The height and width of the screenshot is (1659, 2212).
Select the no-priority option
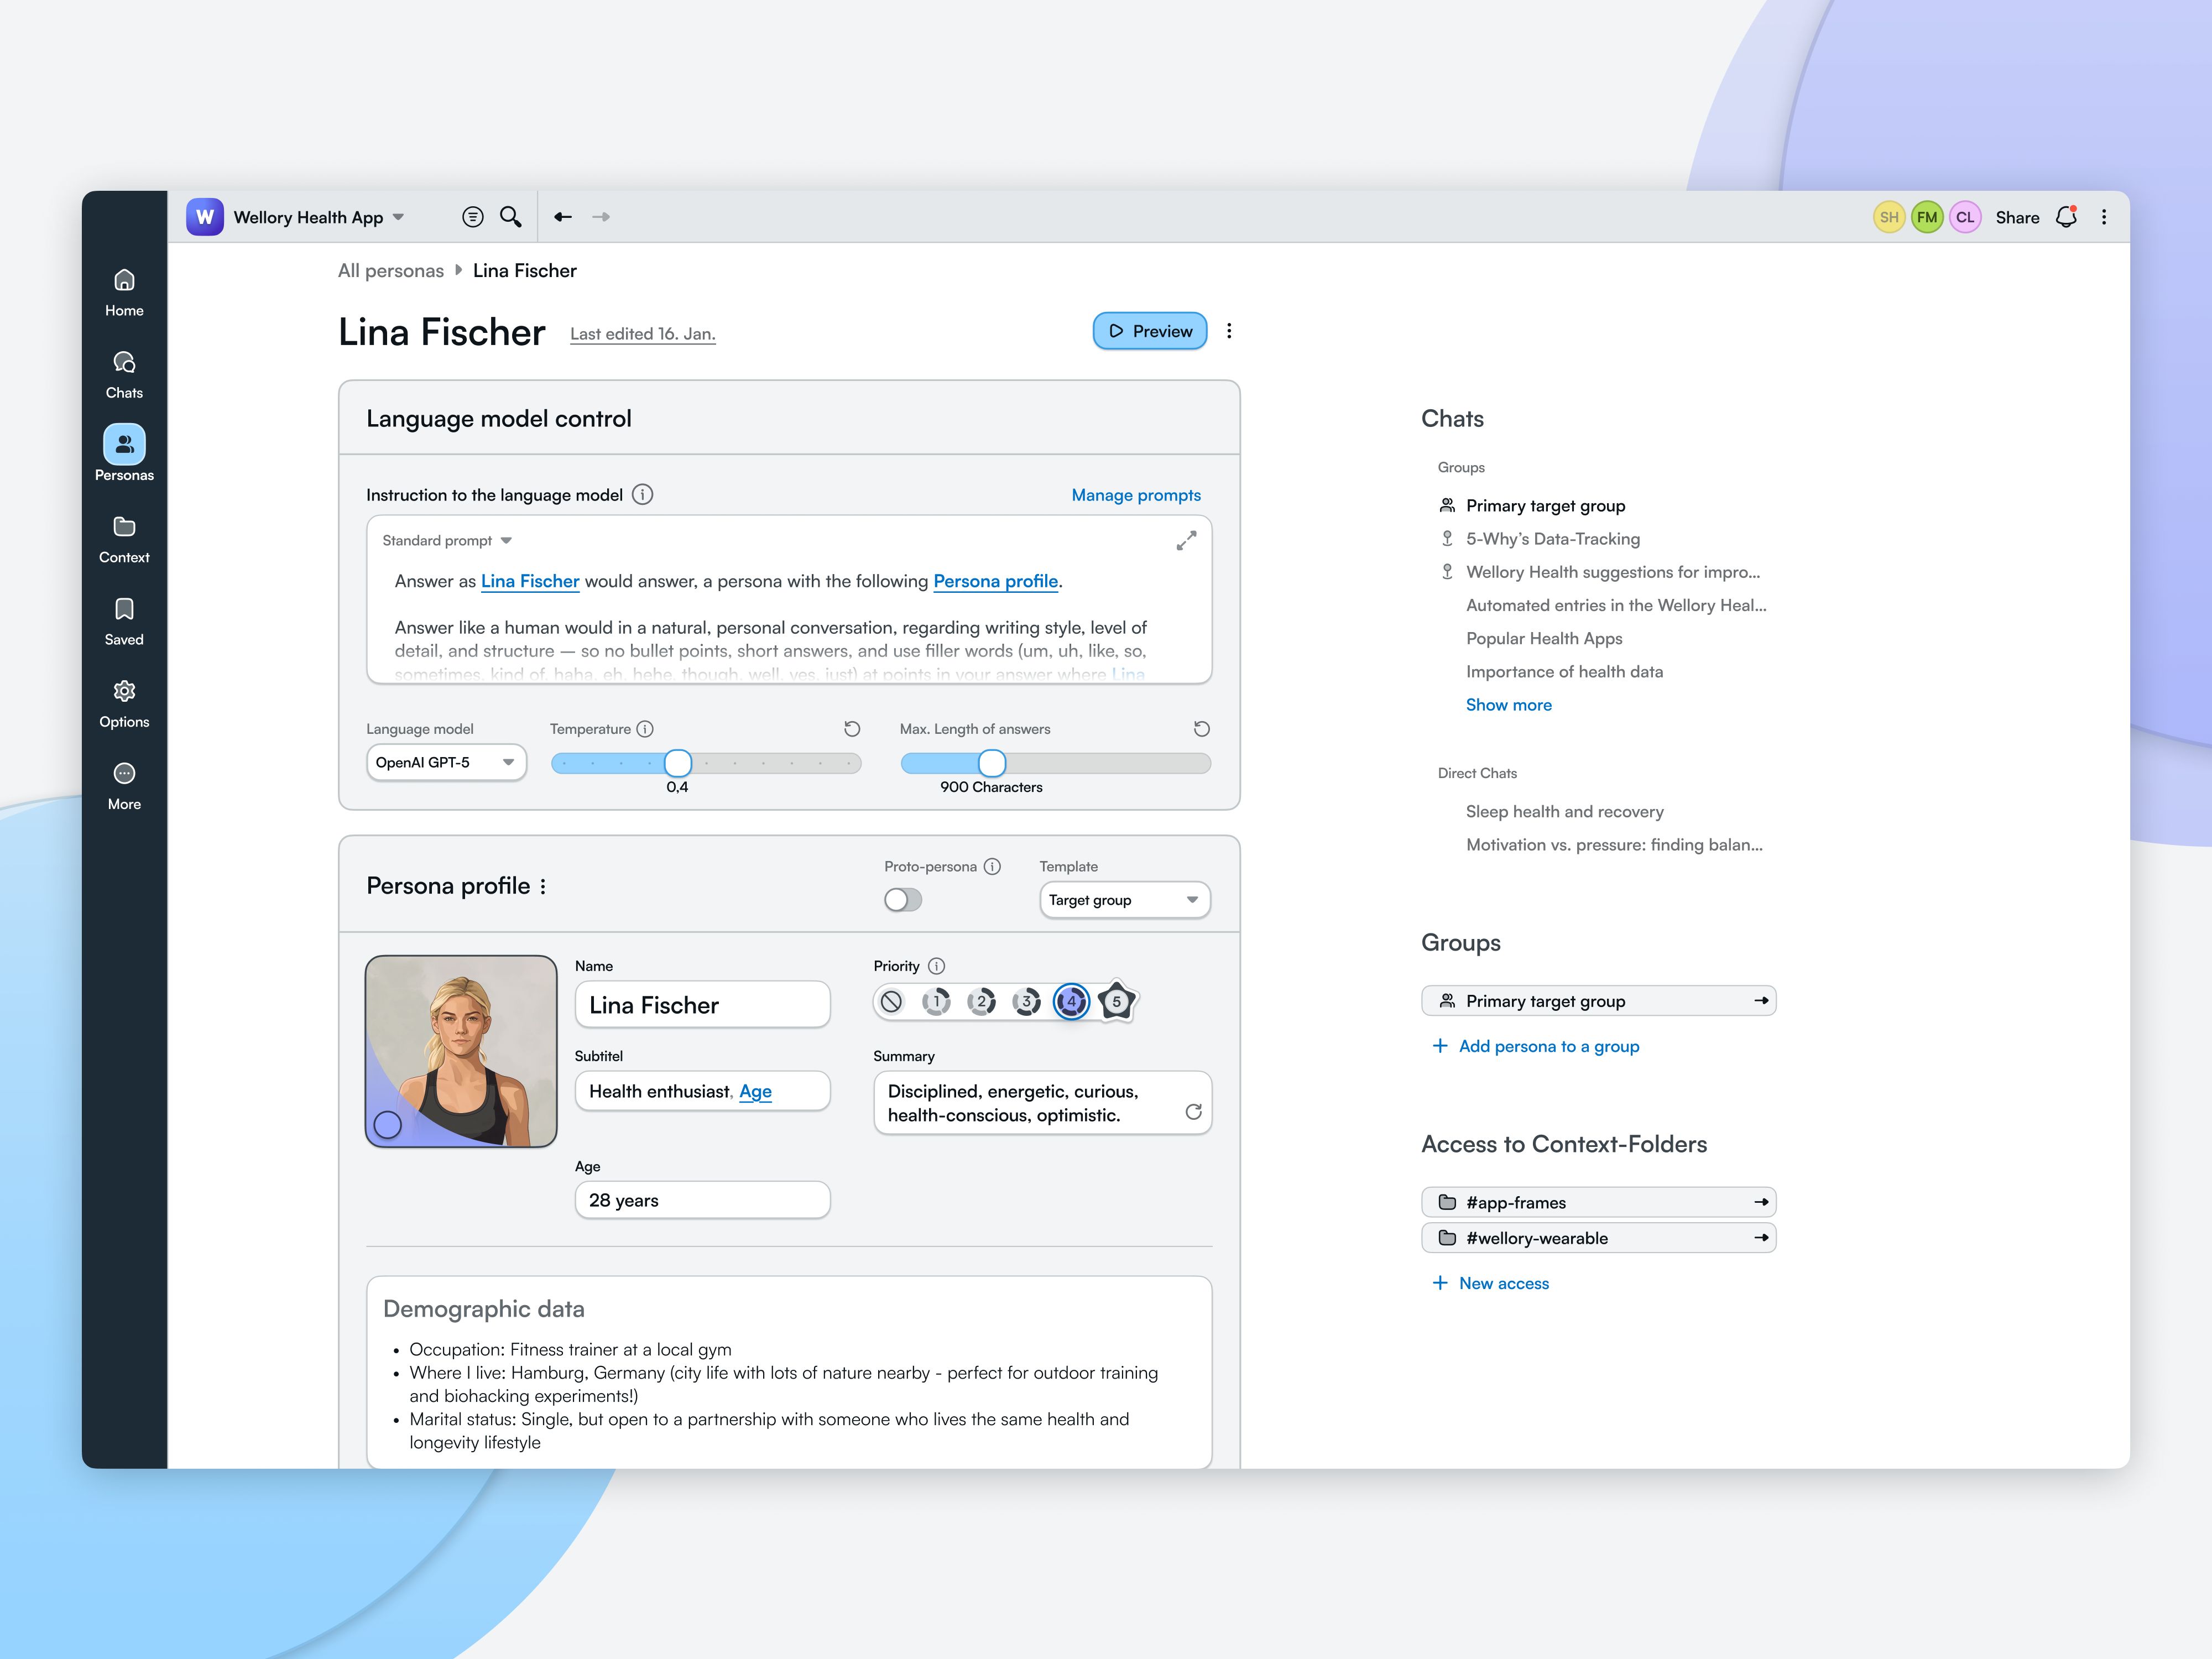click(891, 1001)
